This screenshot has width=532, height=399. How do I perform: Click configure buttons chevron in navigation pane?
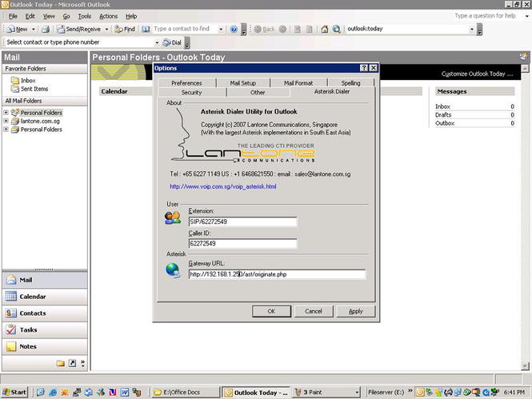click(82, 363)
